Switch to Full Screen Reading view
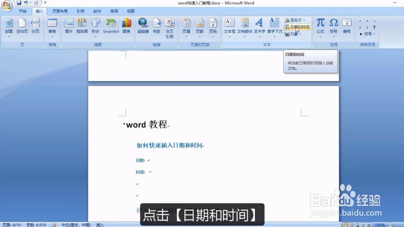 (351, 225)
